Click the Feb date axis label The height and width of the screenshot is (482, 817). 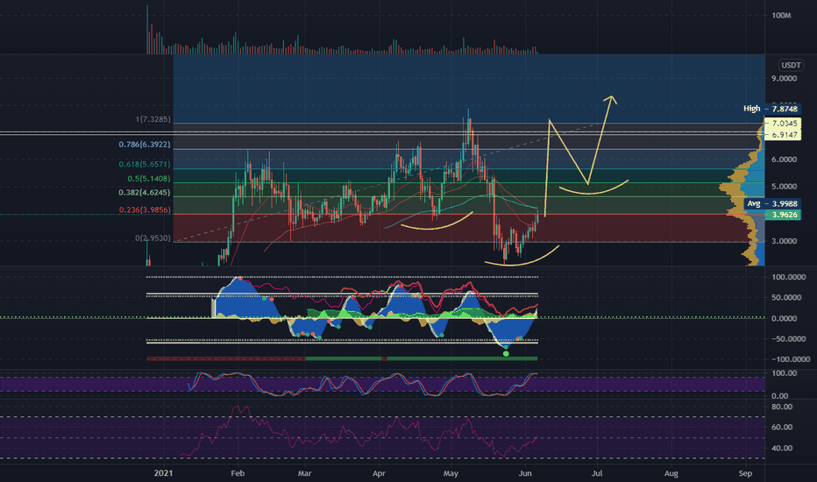[x=238, y=473]
